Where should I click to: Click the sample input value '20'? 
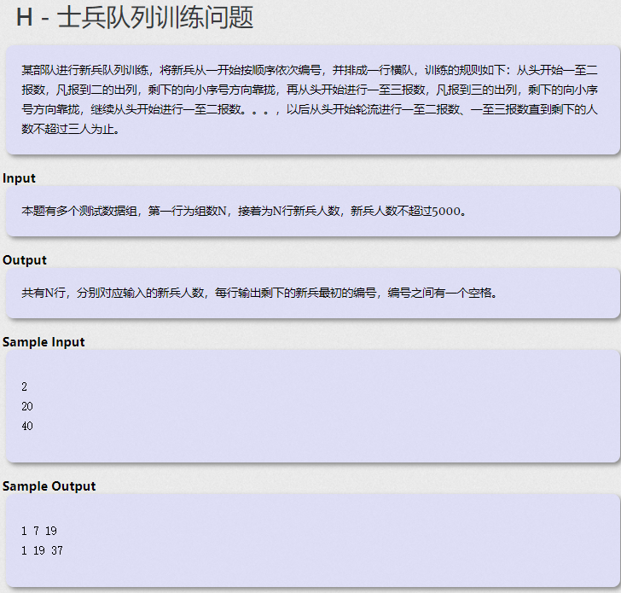[x=27, y=406]
